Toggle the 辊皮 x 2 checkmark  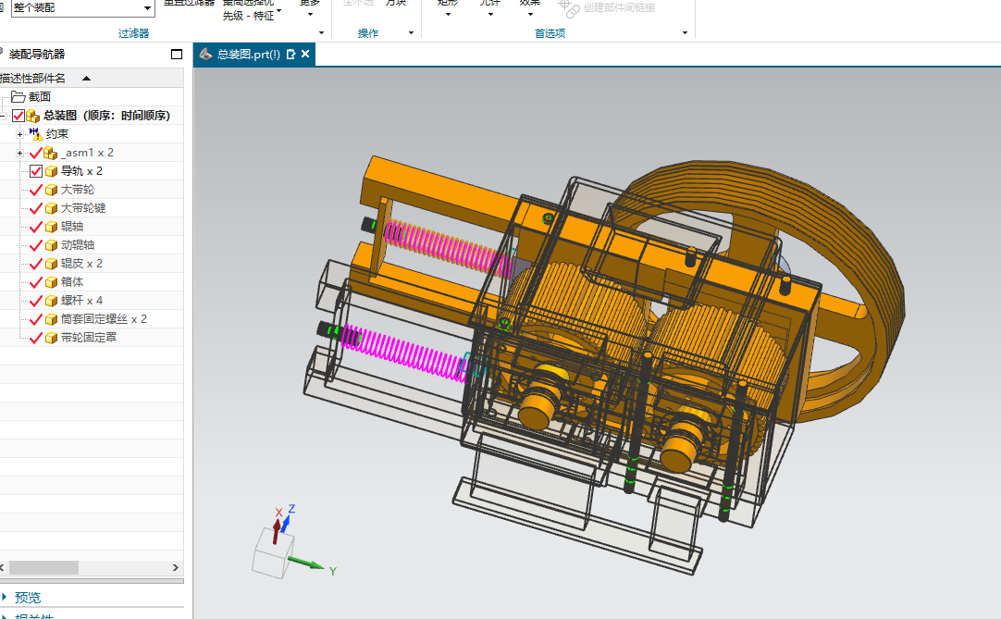[36, 264]
